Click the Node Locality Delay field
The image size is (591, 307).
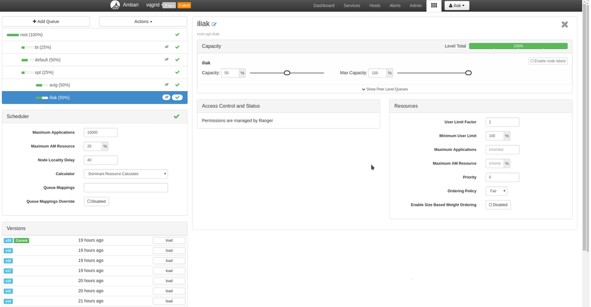[101, 160]
